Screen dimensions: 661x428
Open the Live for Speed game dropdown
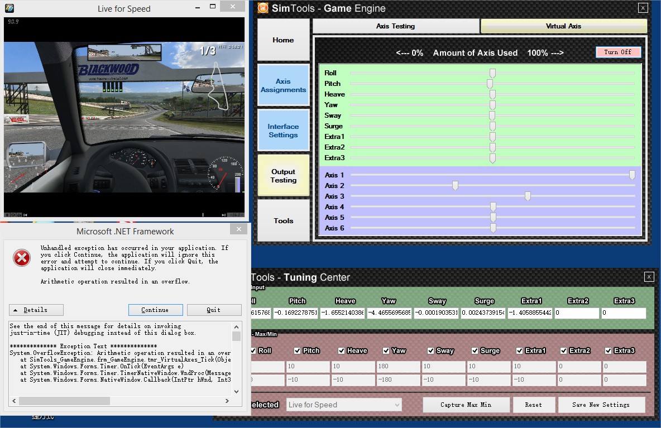[344, 405]
